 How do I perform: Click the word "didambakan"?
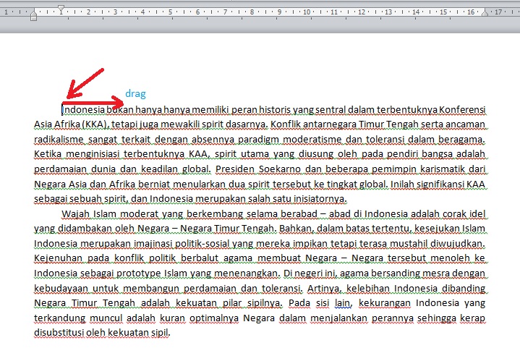pyautogui.click(x=85, y=229)
